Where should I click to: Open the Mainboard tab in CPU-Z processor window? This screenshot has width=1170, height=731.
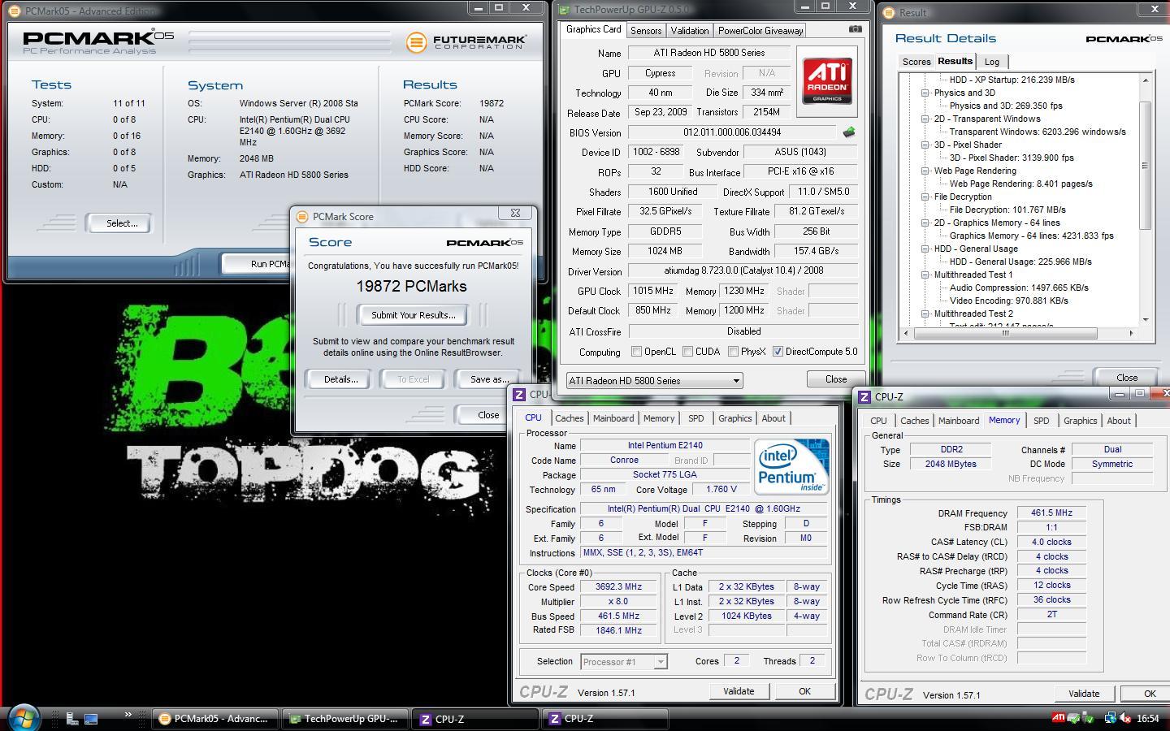613,418
